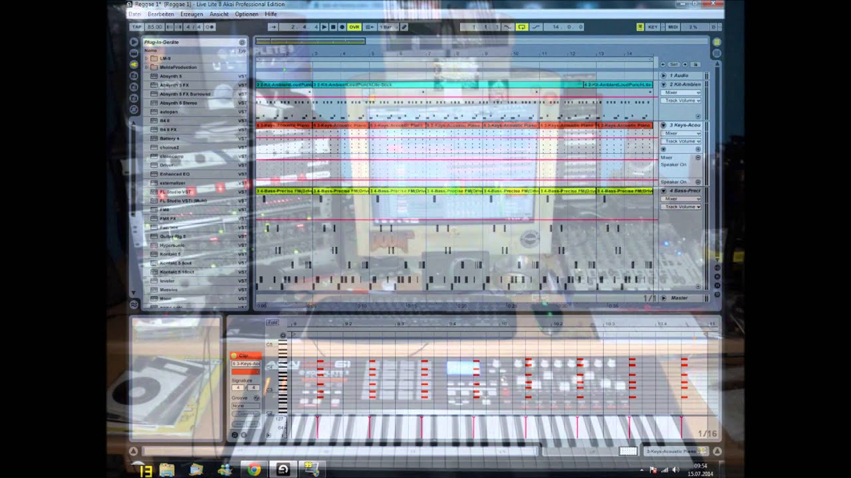Toggle the OVR overdub switch
Viewport: 851px width, 478px height.
click(x=354, y=27)
